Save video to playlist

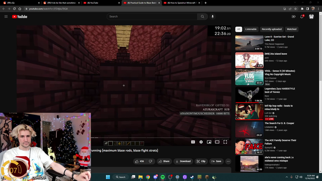(x=216, y=161)
